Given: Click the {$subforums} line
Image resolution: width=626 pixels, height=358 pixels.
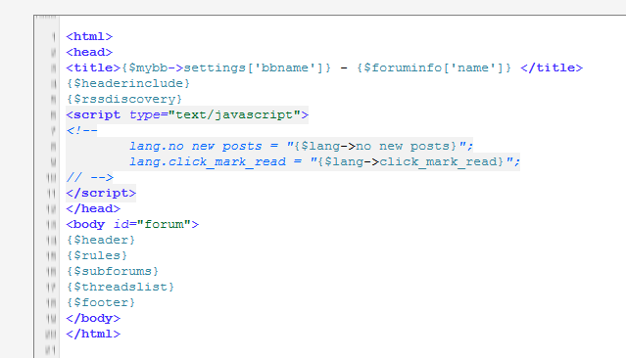Looking at the screenshot, I should click(113, 271).
